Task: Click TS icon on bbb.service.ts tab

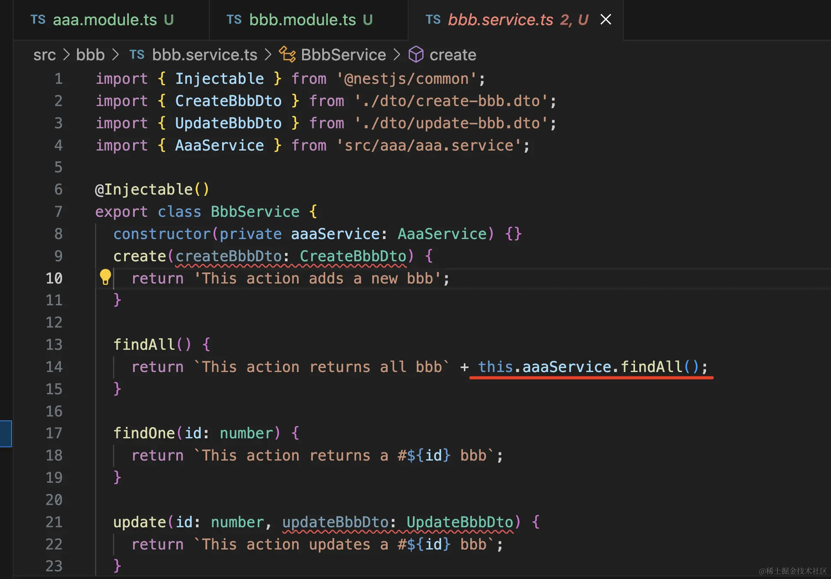Action: [x=433, y=20]
